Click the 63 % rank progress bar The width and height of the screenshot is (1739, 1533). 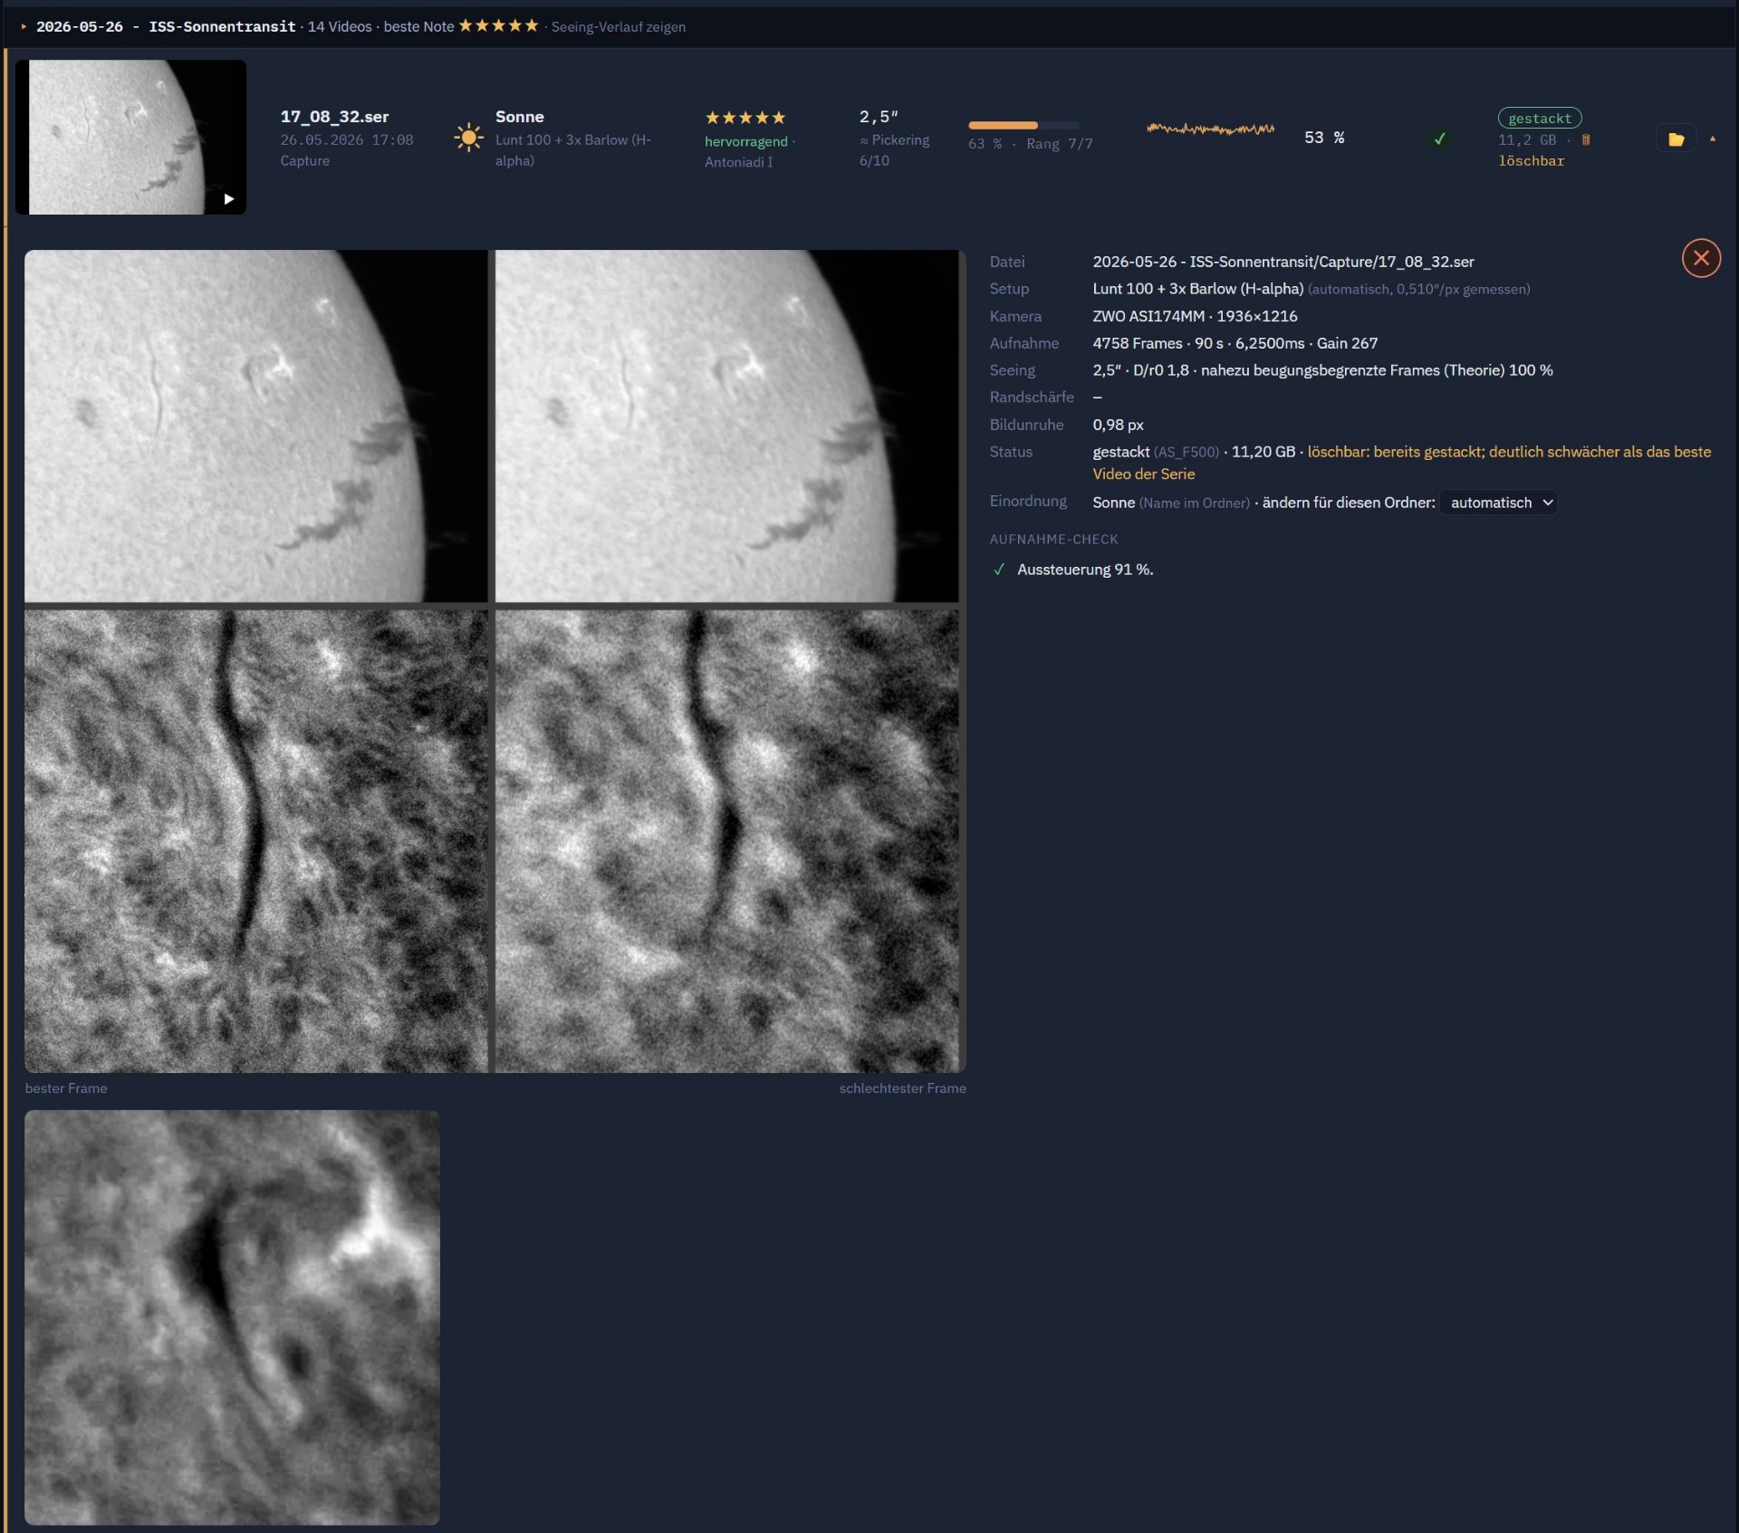[x=1023, y=125]
